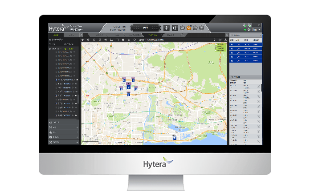
Task: Click the zoom-out magnifier in the map toolbar
Action: point(94,40)
